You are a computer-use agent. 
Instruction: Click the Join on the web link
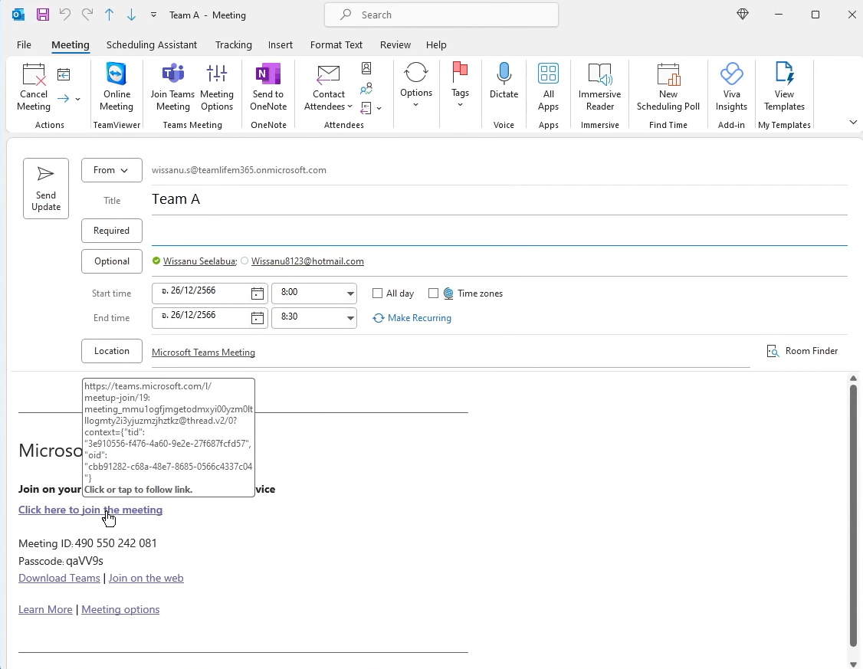pyautogui.click(x=146, y=579)
